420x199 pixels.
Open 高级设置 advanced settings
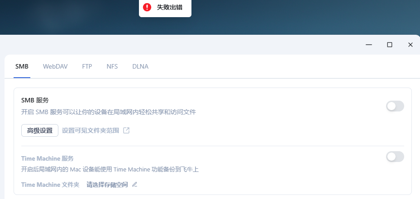click(40, 130)
